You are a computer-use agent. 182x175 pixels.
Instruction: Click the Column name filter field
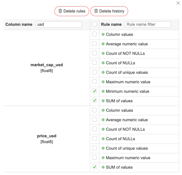pyautogui.click(x=59, y=24)
